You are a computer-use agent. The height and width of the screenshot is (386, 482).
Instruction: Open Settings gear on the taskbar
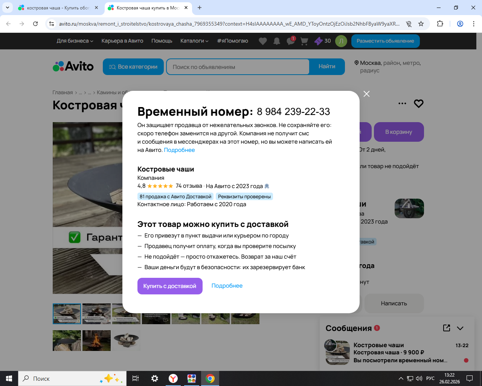click(154, 378)
